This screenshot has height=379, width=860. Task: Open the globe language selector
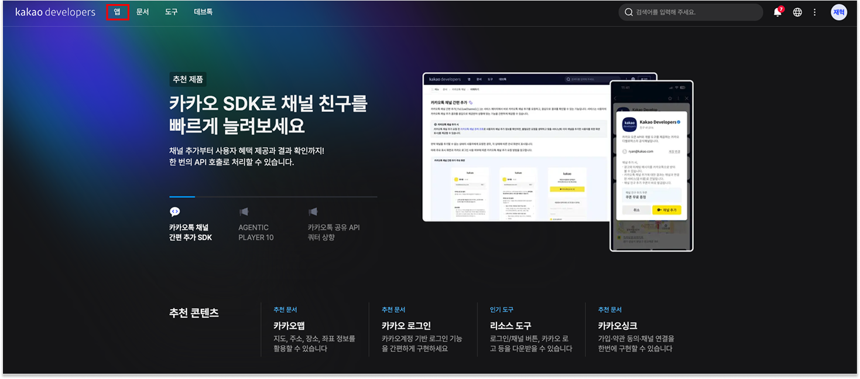pyautogui.click(x=797, y=12)
